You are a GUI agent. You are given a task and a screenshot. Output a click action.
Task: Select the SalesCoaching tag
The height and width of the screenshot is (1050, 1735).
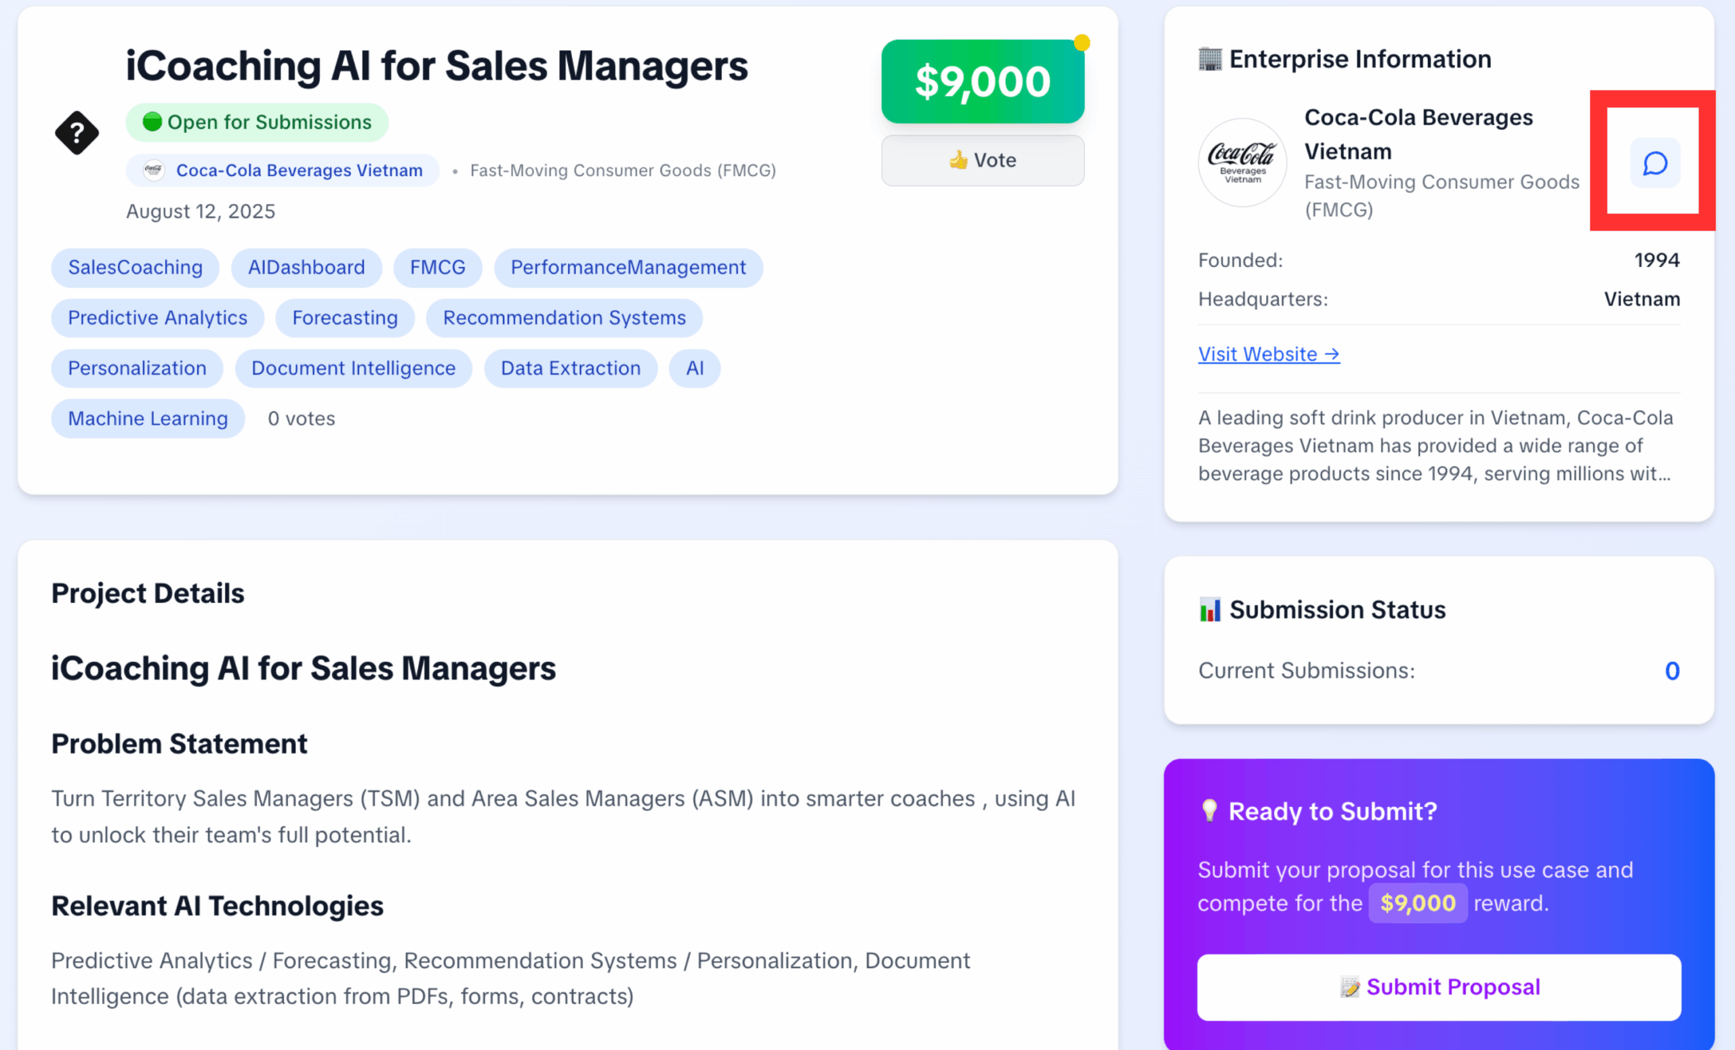tap(135, 268)
